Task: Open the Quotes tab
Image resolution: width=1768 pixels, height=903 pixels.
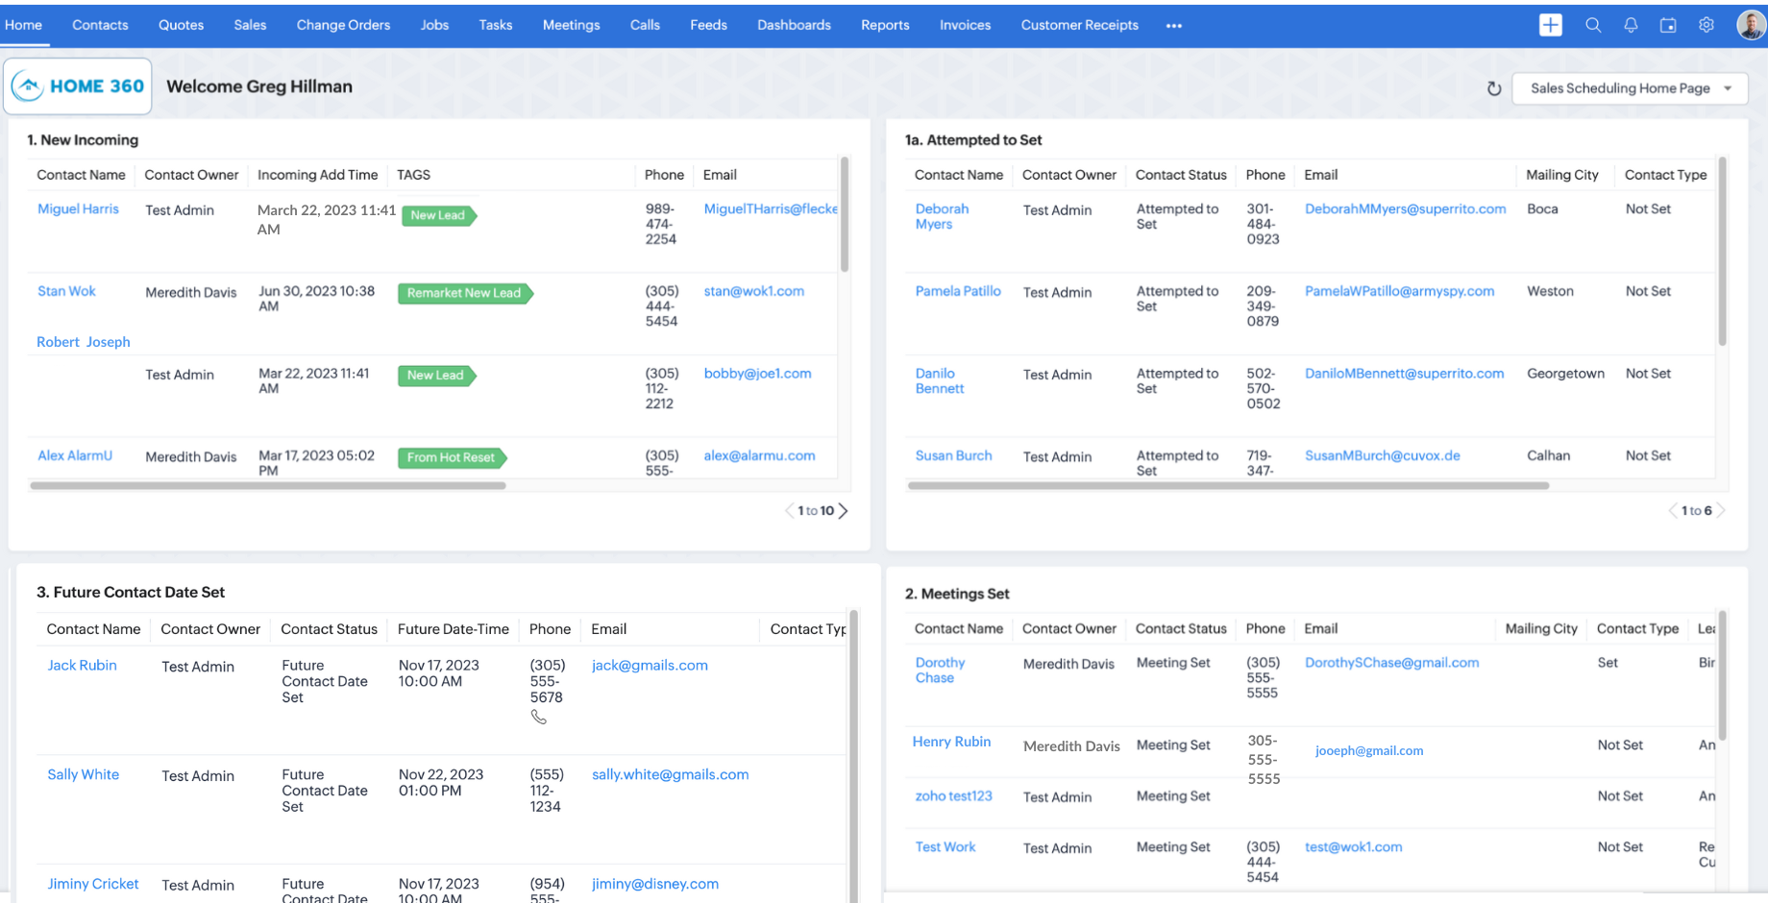Action: [x=181, y=25]
